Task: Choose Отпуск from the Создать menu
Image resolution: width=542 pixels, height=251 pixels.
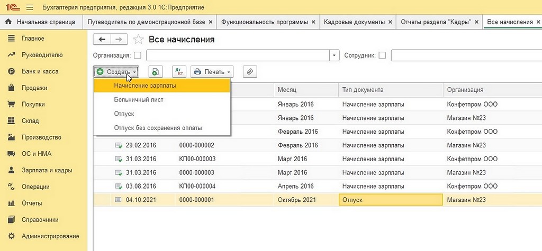Action: pos(162,114)
